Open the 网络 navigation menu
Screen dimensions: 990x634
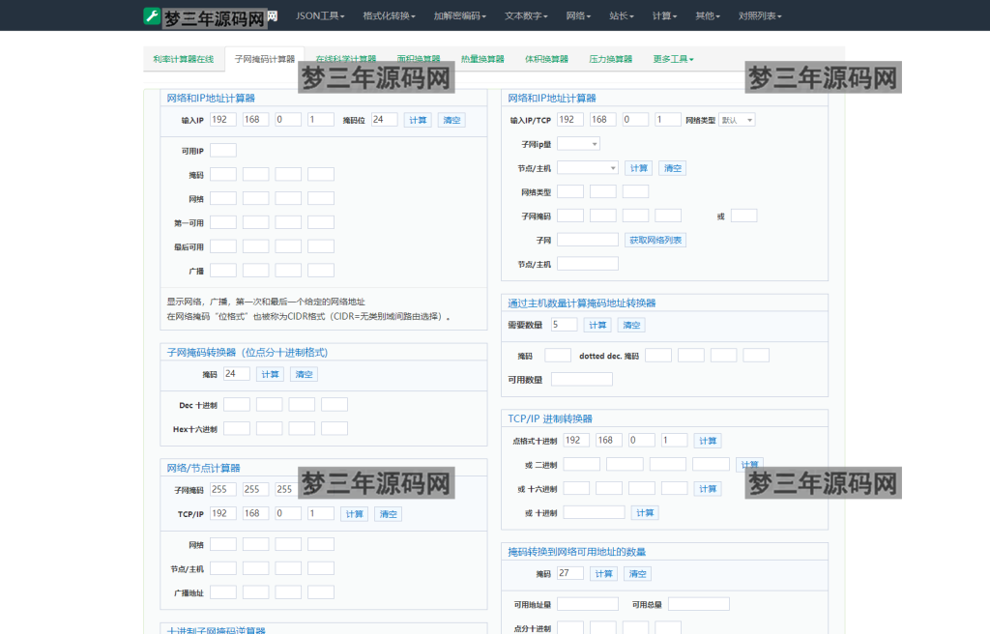578,15
